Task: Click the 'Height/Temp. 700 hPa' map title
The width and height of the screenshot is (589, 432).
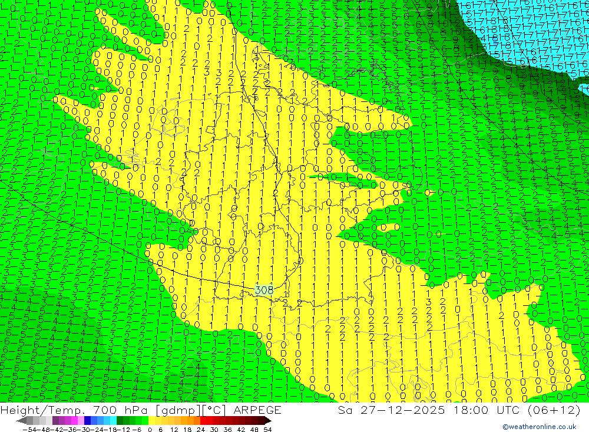Action: pos(73,410)
